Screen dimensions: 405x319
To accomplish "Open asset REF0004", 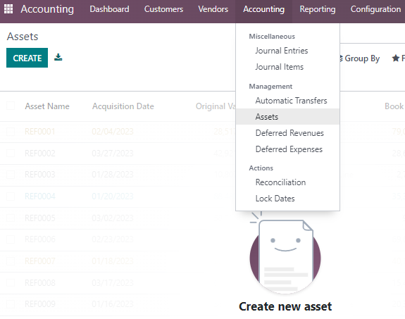I will point(39,196).
